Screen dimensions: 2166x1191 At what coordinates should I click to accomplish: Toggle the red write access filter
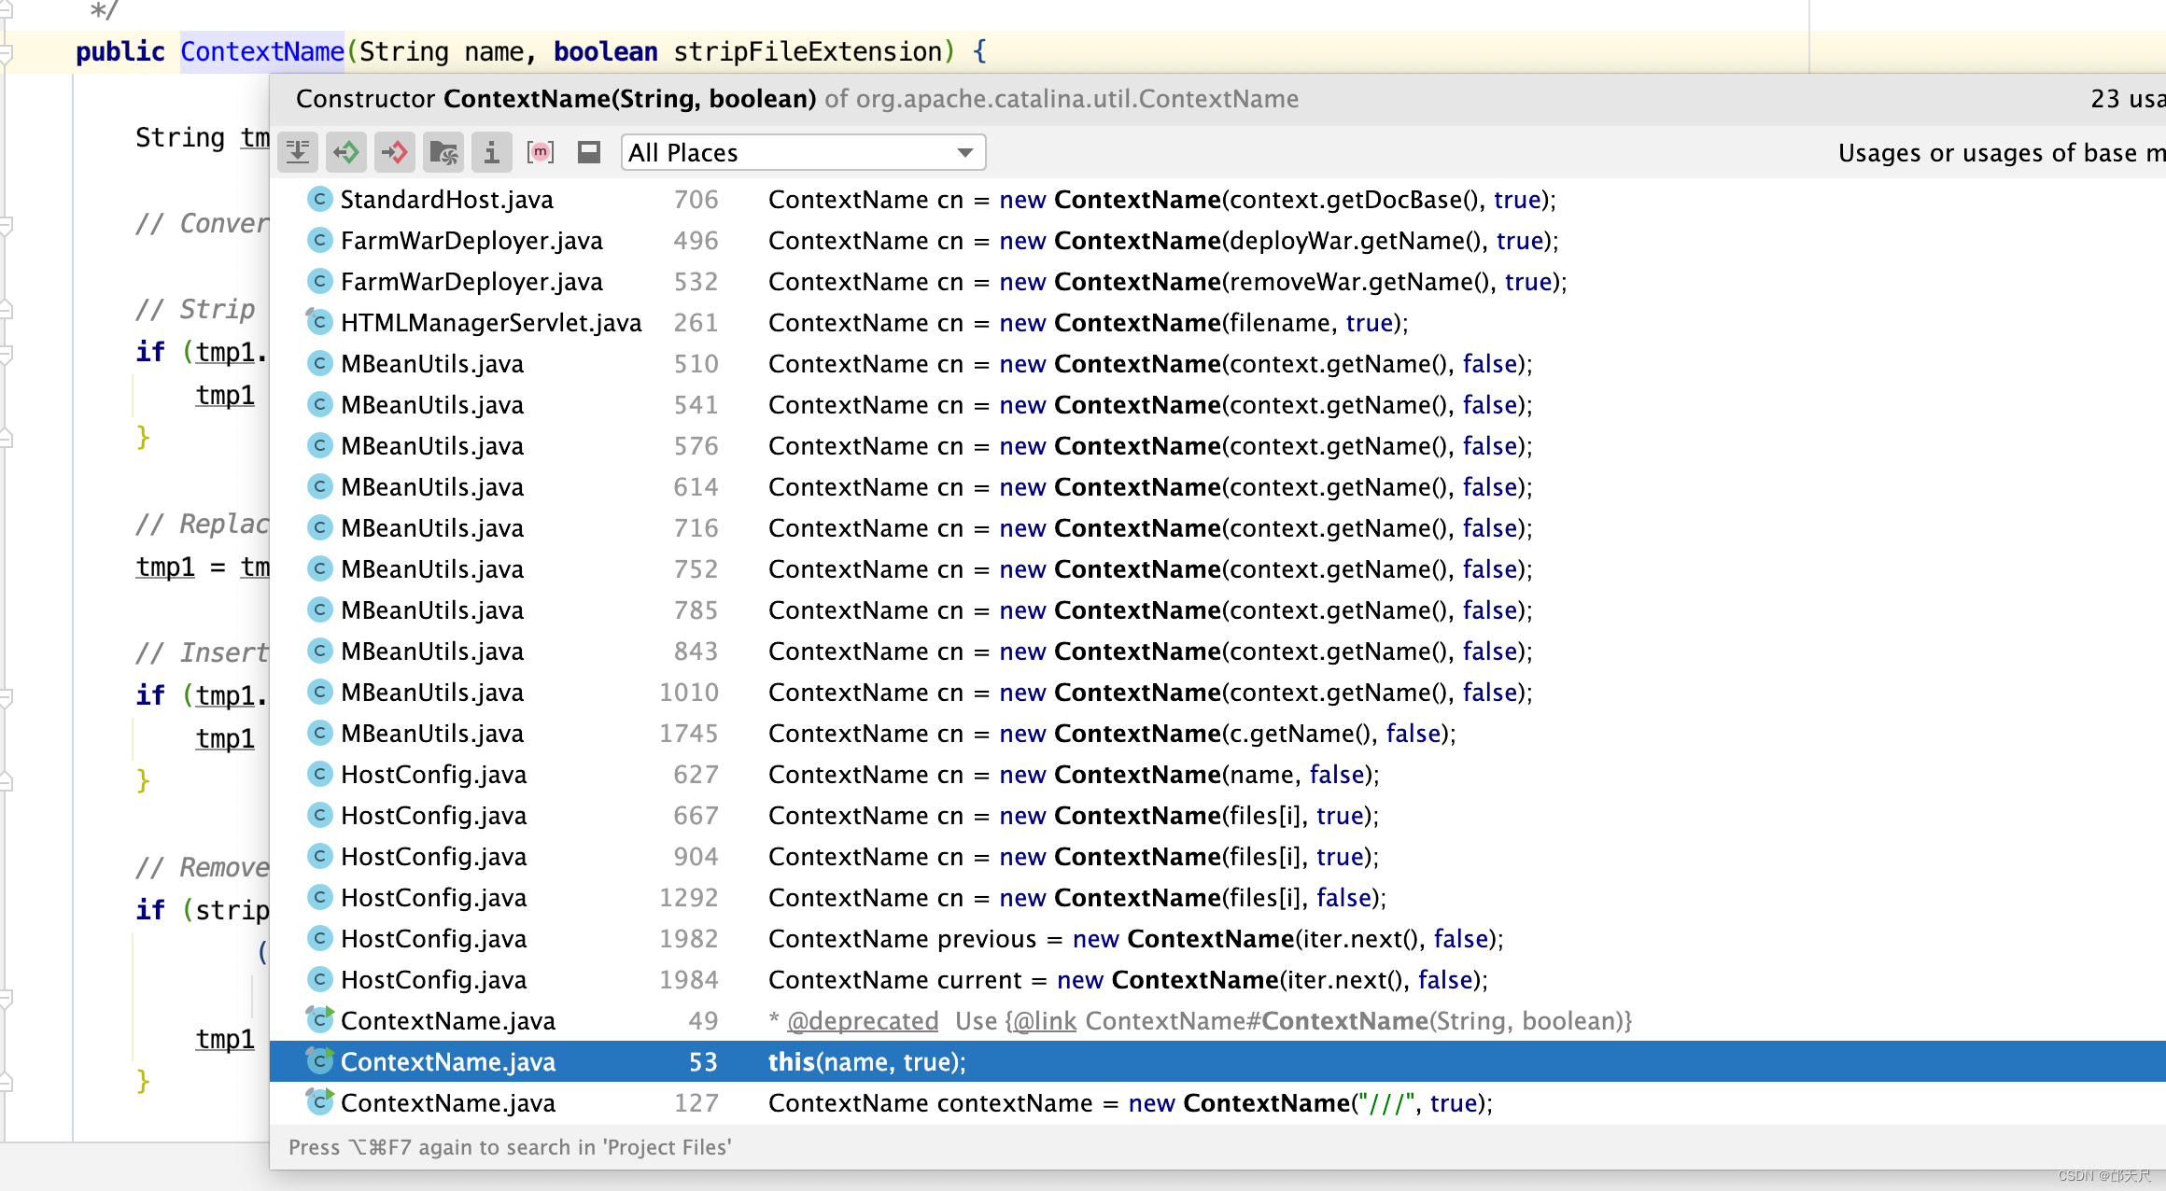(x=395, y=152)
